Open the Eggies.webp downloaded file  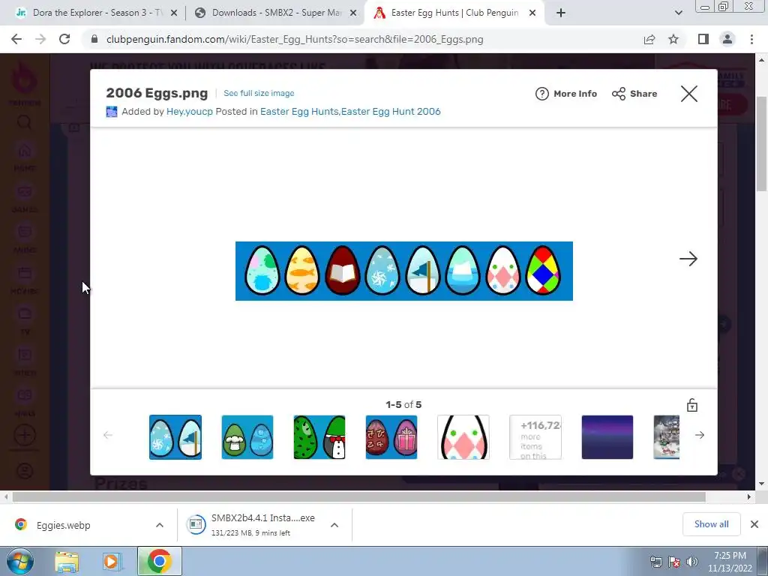[x=64, y=525]
